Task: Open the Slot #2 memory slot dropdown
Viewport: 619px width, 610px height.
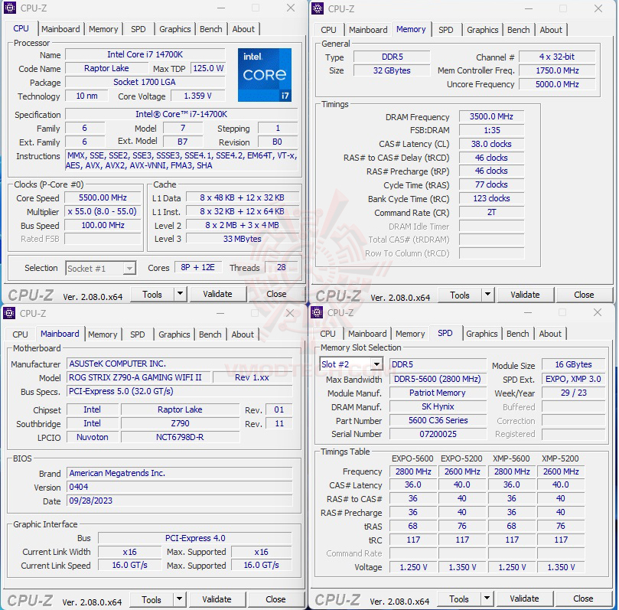Action: tap(351, 364)
